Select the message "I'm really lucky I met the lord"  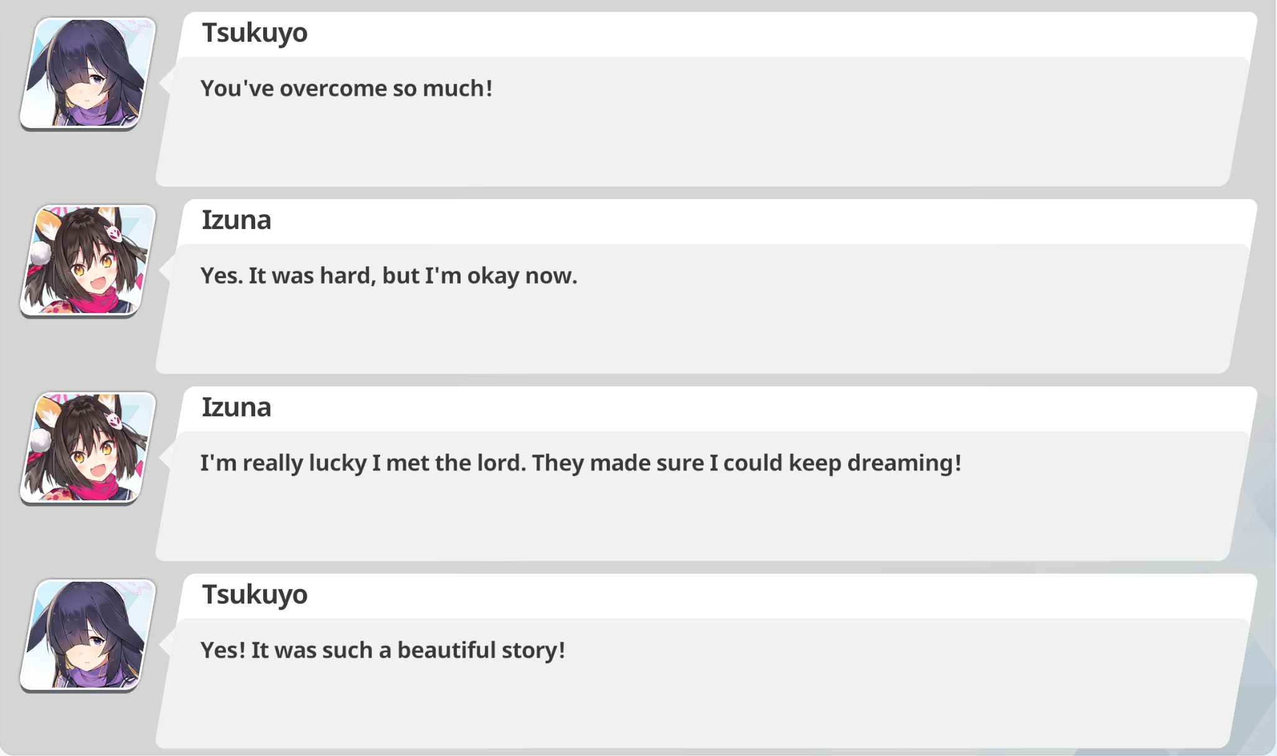pos(581,463)
